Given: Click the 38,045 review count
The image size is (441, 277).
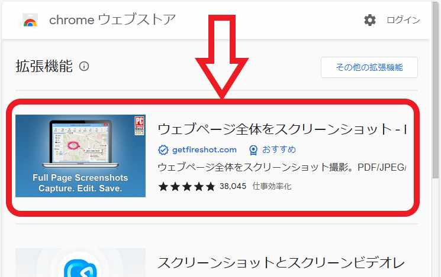Looking at the screenshot, I should coord(233,186).
